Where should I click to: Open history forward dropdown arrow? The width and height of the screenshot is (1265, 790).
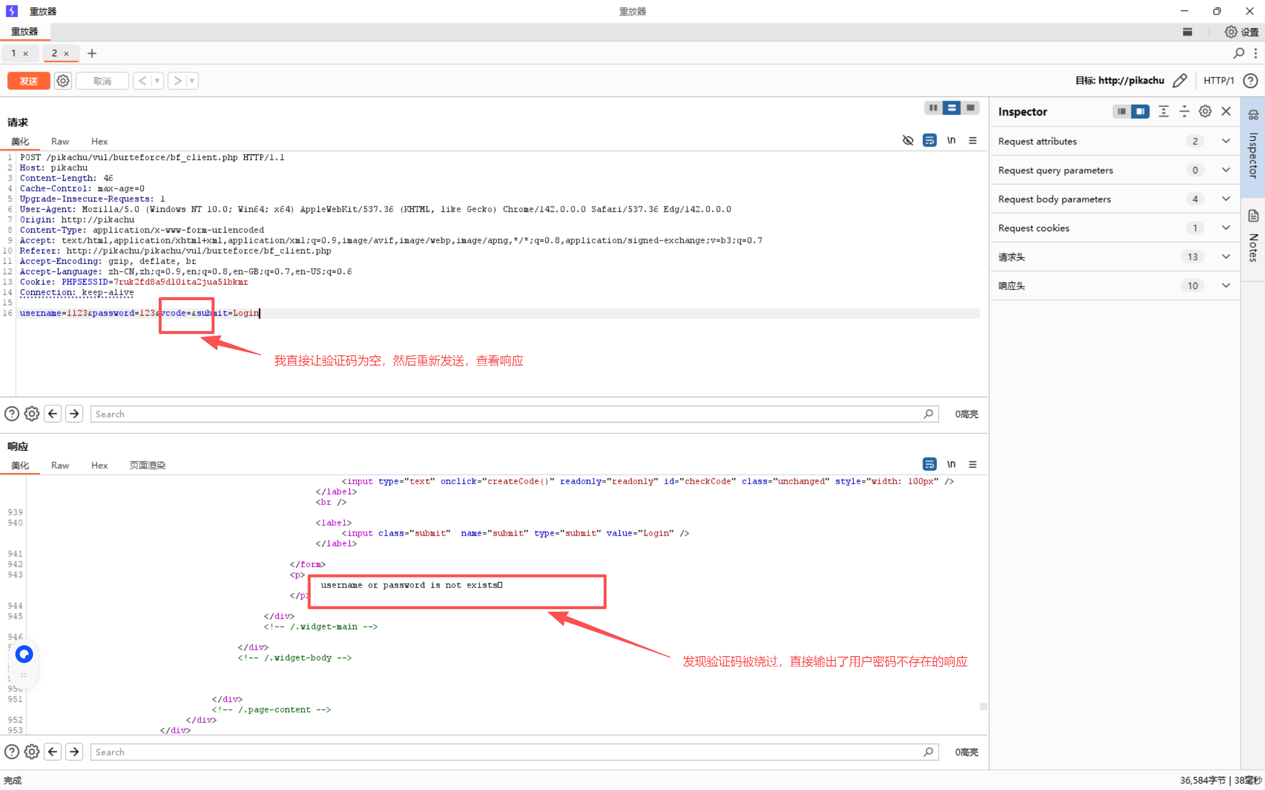pos(192,81)
